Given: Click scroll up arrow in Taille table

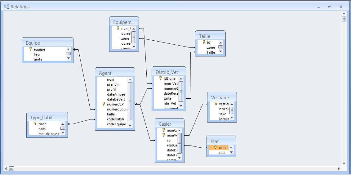Looking at the screenshot, I should [220, 43].
